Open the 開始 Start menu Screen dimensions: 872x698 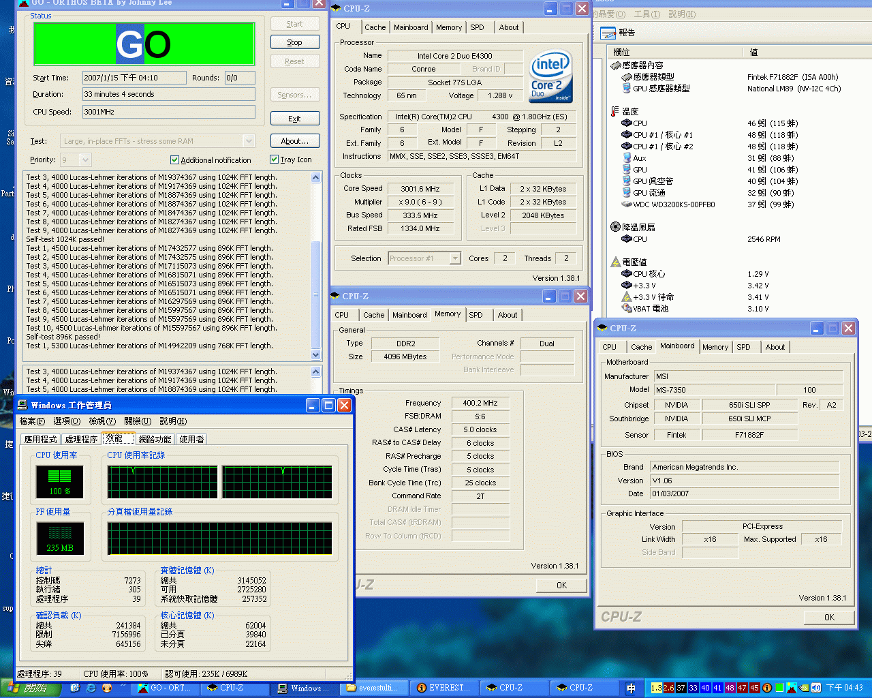point(33,688)
